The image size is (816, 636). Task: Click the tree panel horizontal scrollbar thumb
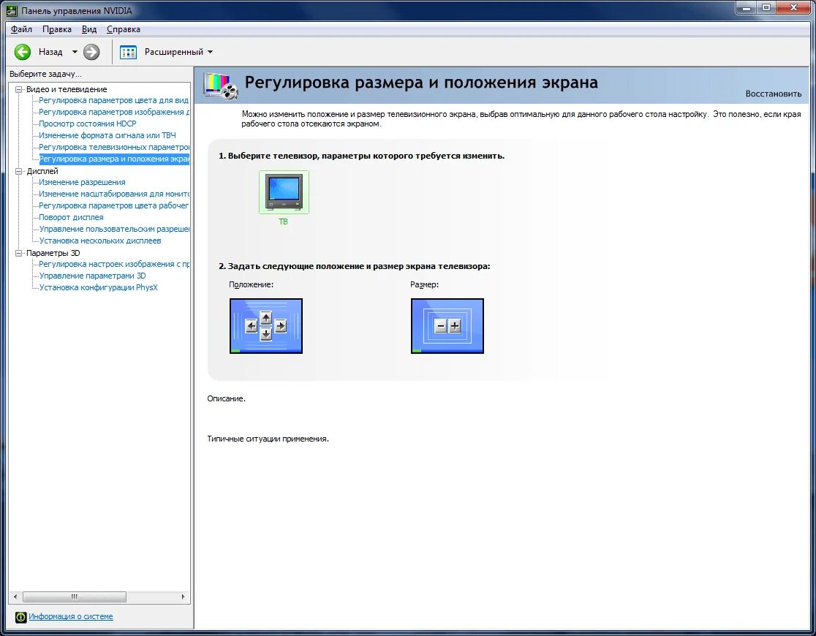(75, 597)
